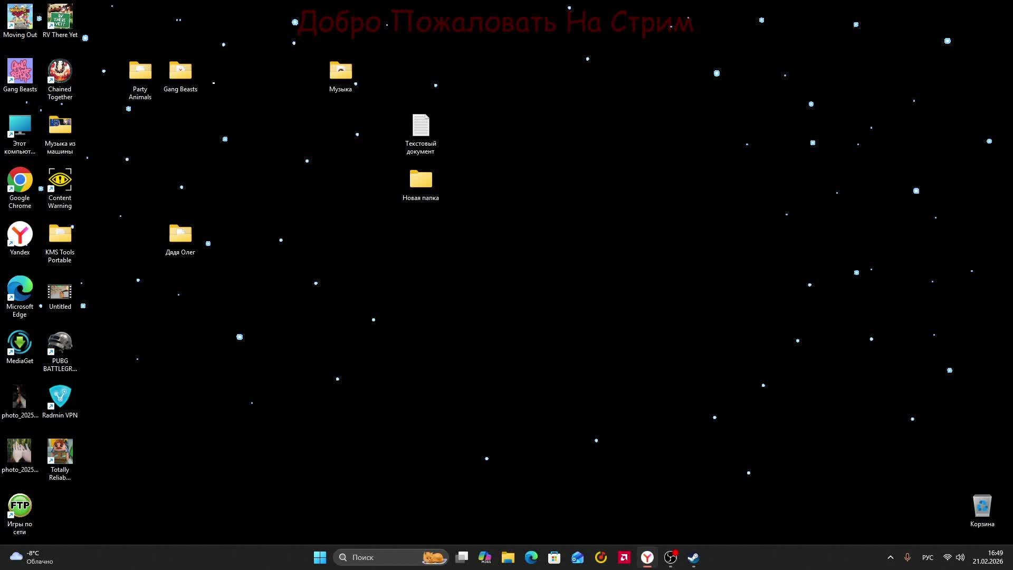Open the volume control tray icon
Screen dimensions: 1013x570
point(960,557)
